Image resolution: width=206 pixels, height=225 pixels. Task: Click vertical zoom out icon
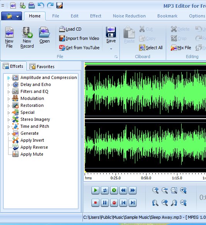(183, 203)
